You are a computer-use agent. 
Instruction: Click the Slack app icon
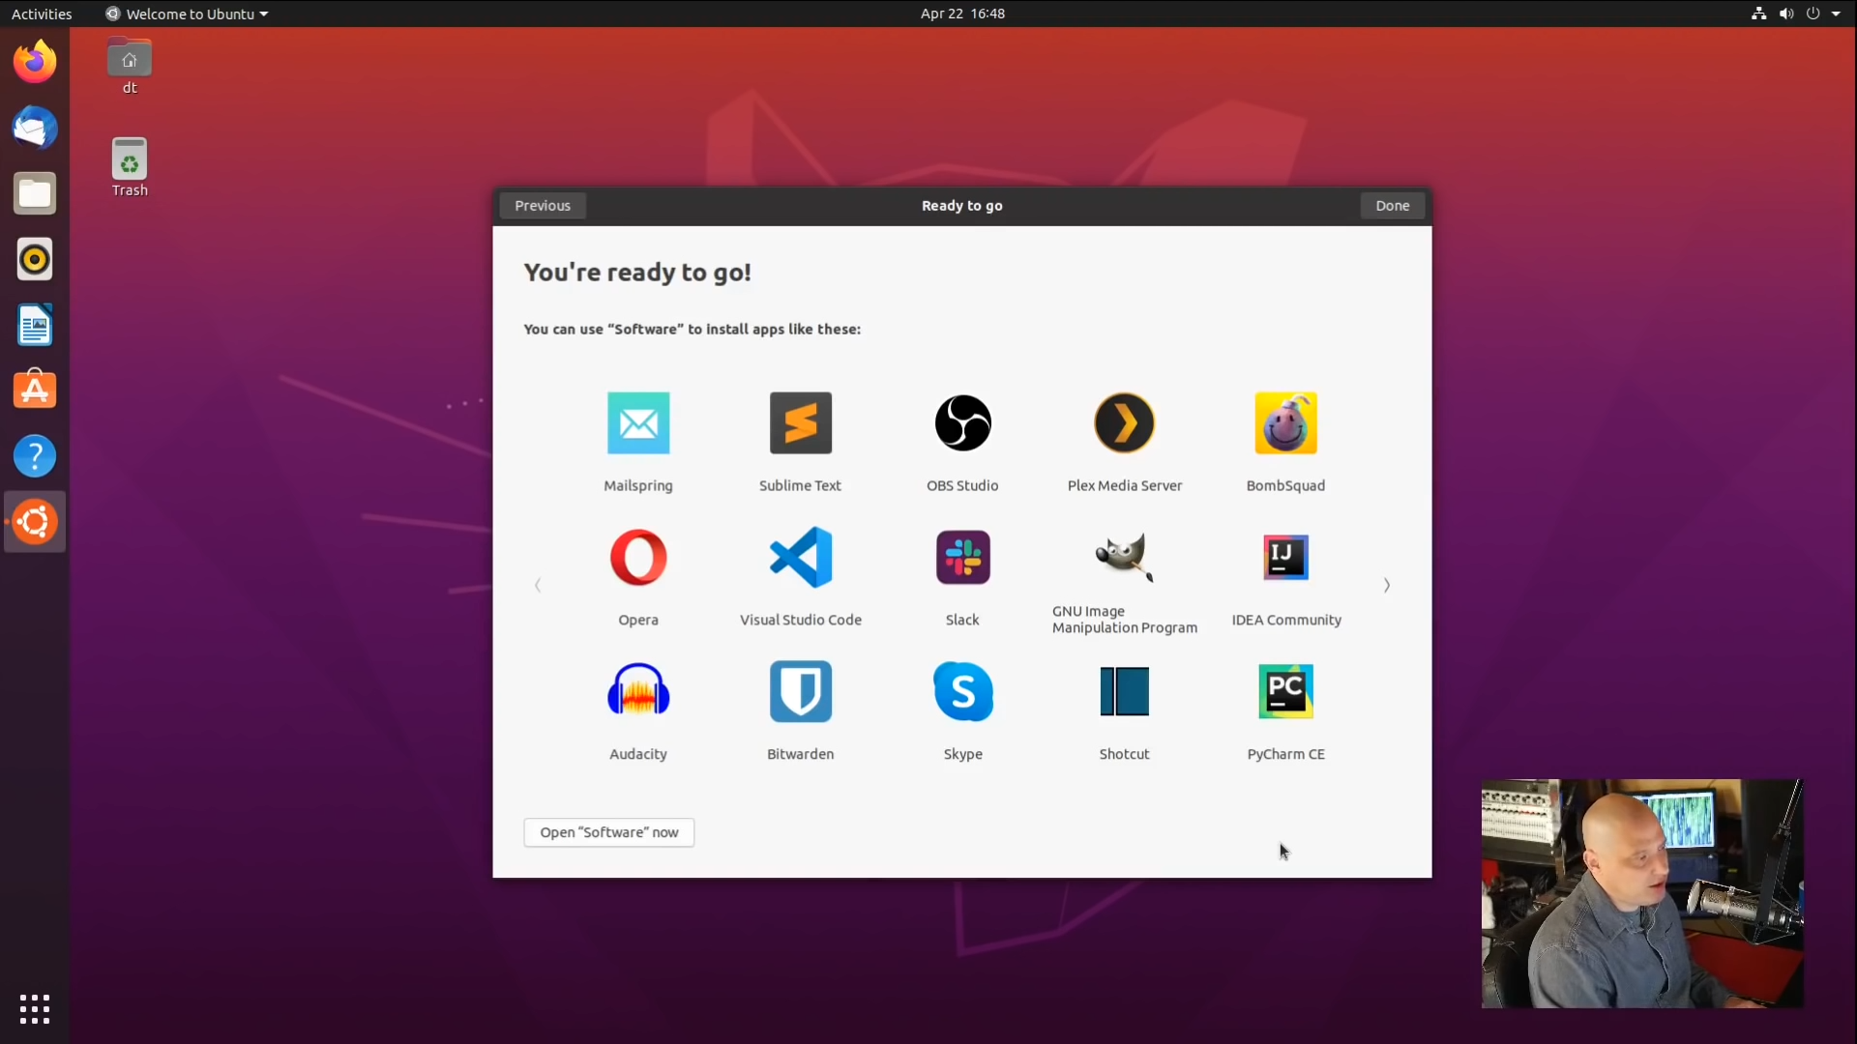(962, 557)
